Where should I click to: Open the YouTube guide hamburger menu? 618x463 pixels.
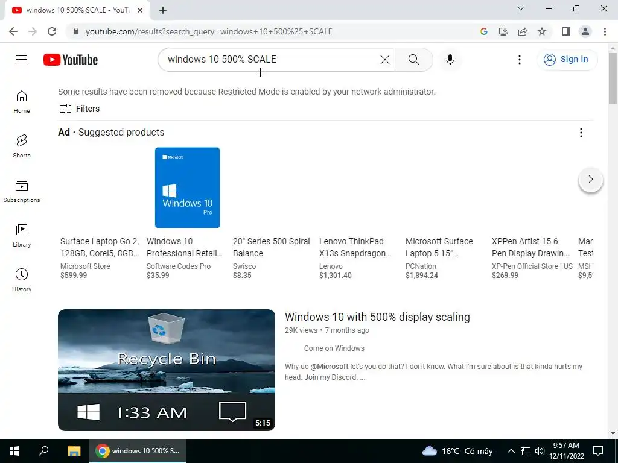click(x=22, y=60)
